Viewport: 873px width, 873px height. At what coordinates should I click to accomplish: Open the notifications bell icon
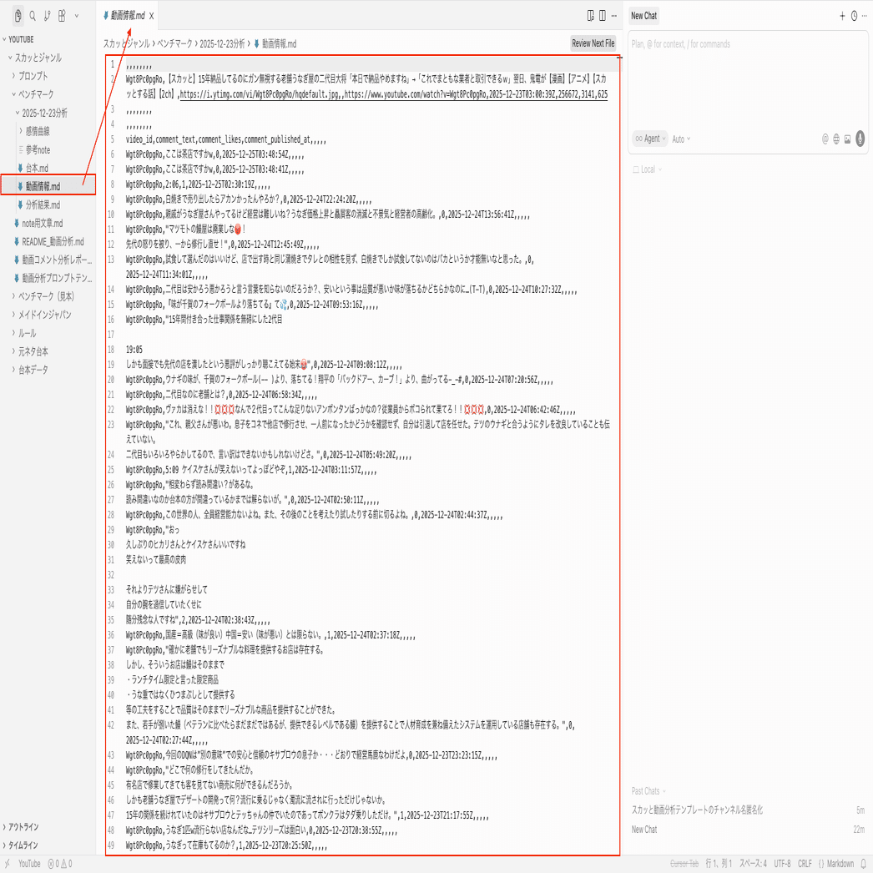(x=864, y=864)
